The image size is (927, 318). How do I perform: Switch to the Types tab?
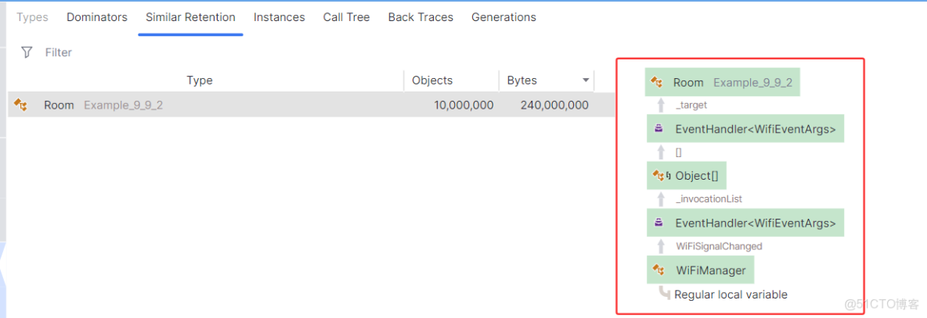pyautogui.click(x=33, y=17)
